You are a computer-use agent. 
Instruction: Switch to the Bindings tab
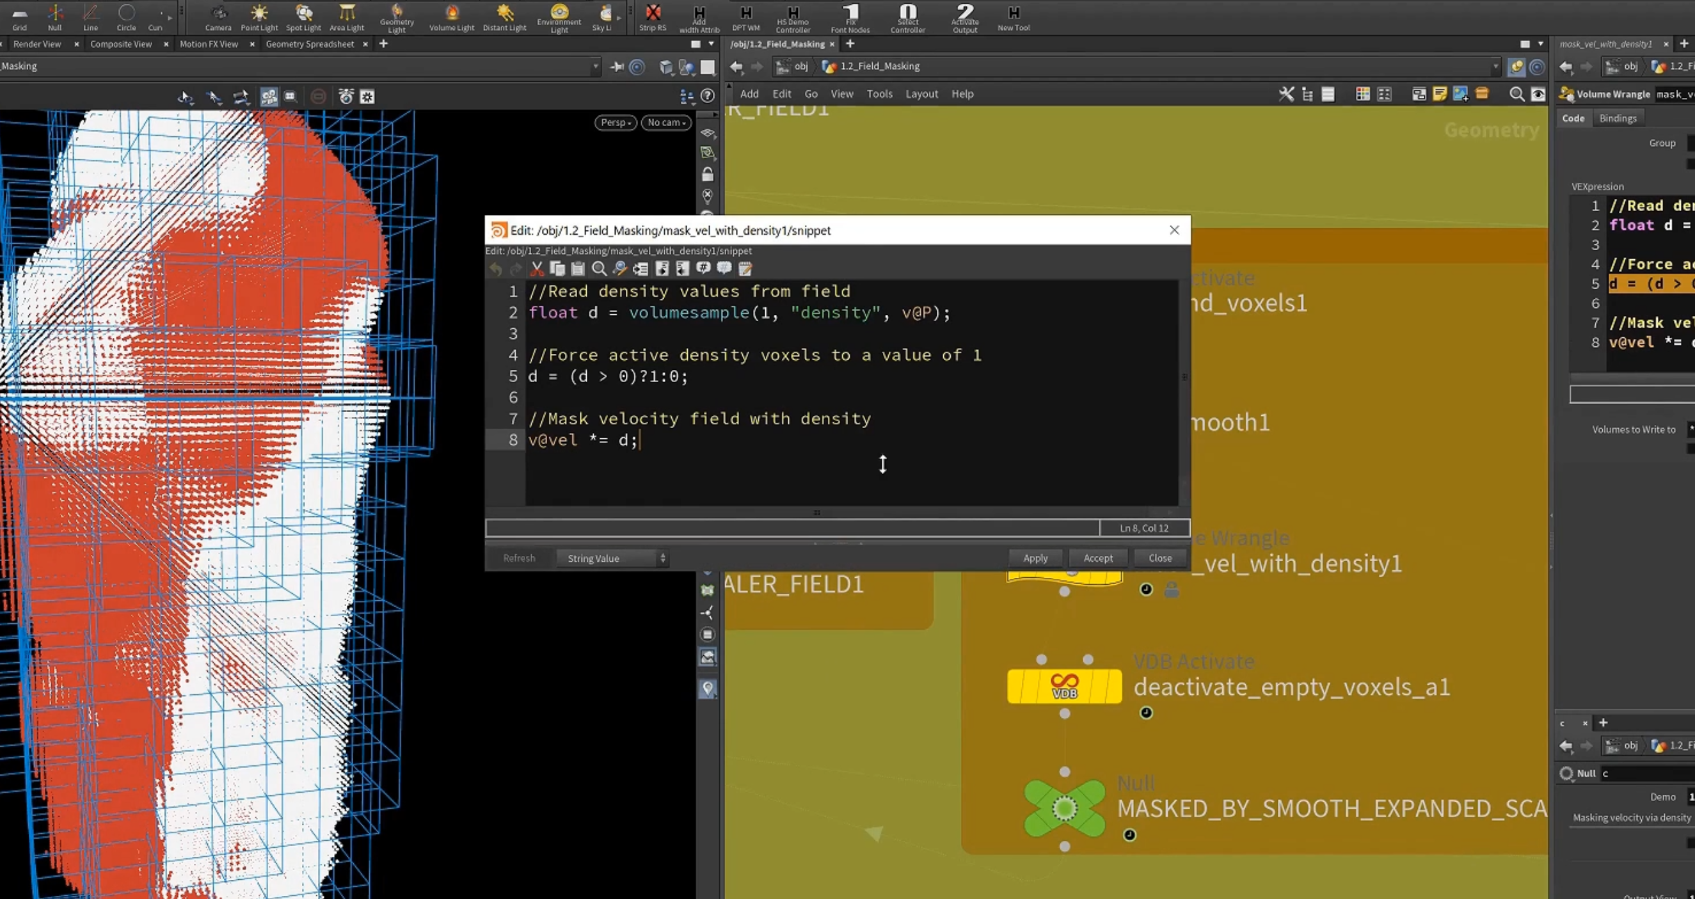coord(1618,118)
